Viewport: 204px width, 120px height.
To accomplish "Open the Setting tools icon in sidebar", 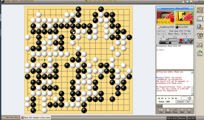I will point(200,44).
